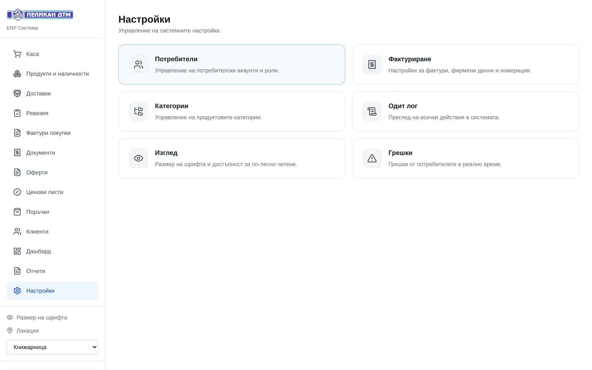Click the Ценови листи percent badge icon

17,192
